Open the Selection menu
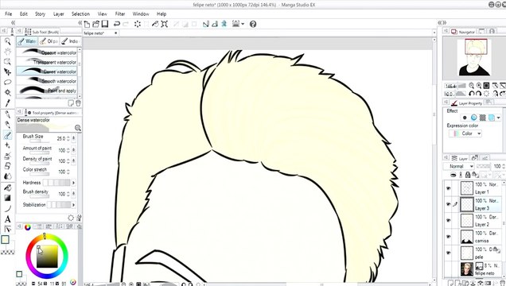506x286 pixels. [x=80, y=14]
